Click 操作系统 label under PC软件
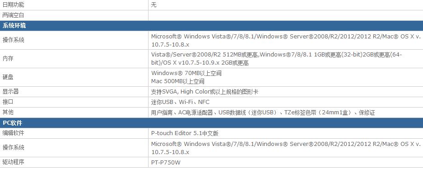Image resolution: width=423 pixels, height=169 pixels. pos(13,148)
